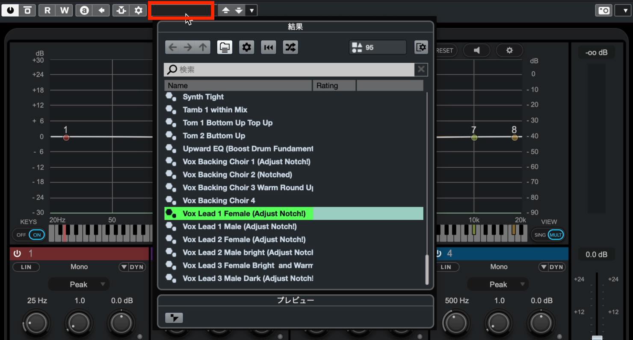The image size is (633, 340).
Task: Open the results browser gear settings
Action: (246, 47)
